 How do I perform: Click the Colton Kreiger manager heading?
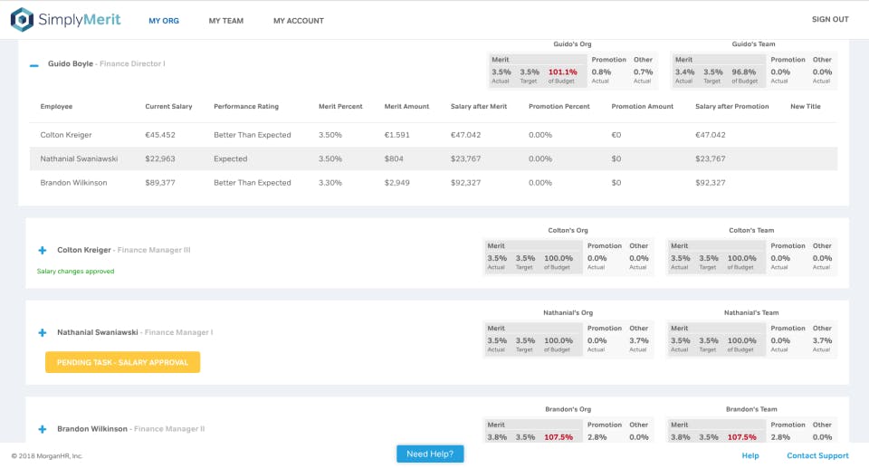point(83,250)
